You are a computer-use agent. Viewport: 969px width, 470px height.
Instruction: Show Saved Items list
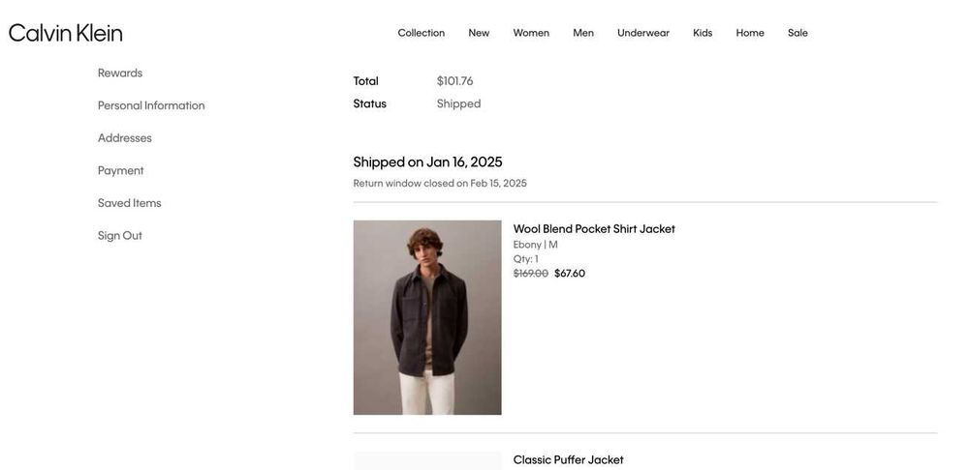click(x=130, y=203)
